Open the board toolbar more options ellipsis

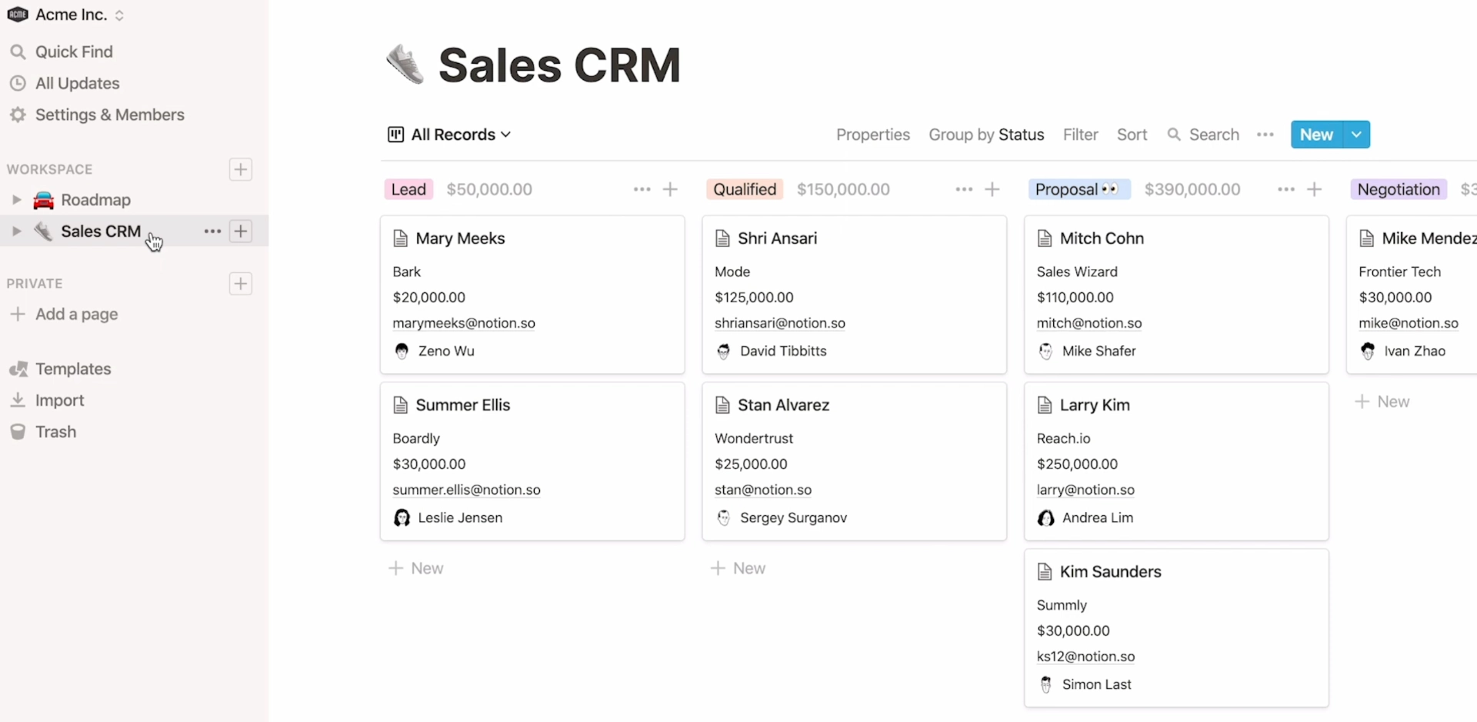1265,135
